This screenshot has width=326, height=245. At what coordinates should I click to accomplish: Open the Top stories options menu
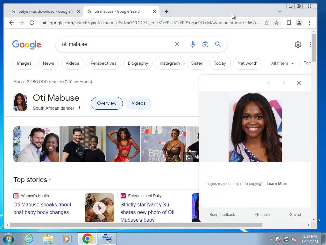point(50,180)
